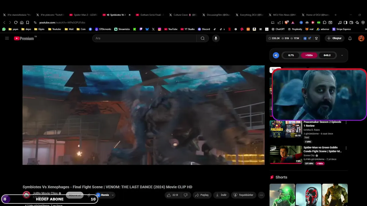Open the Instagram bookmark icon
367x206 pixels.
(x=159, y=29)
